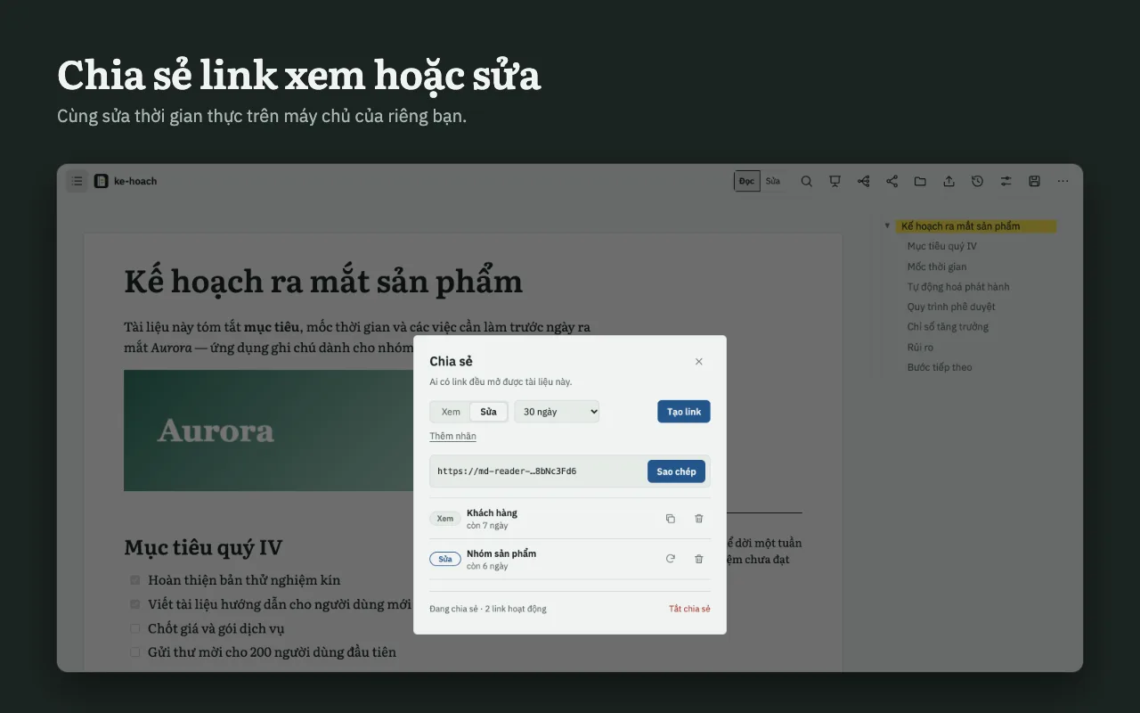Delete the Khách hàng share link
Viewport: 1140px width, 713px height.
point(699,519)
